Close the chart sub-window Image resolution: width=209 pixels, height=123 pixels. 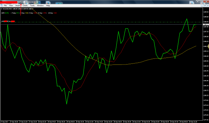tap(208, 6)
